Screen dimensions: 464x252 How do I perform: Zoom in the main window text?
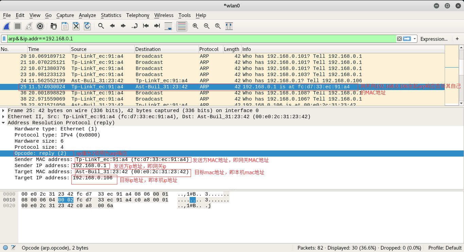tap(195, 26)
